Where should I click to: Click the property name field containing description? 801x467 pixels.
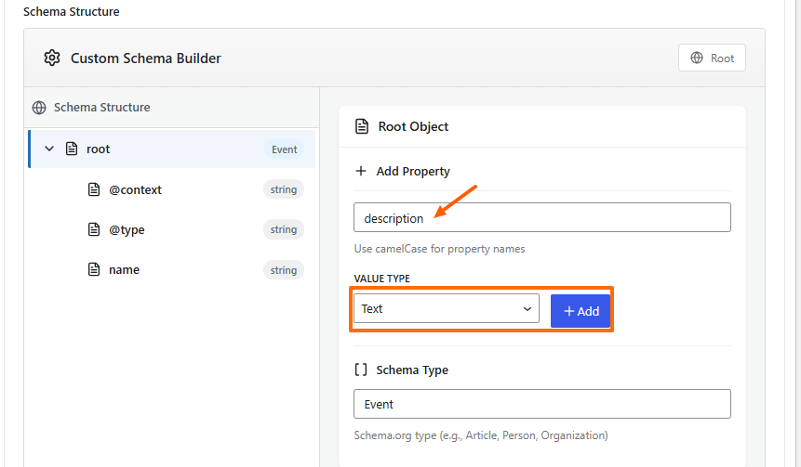pyautogui.click(x=541, y=218)
